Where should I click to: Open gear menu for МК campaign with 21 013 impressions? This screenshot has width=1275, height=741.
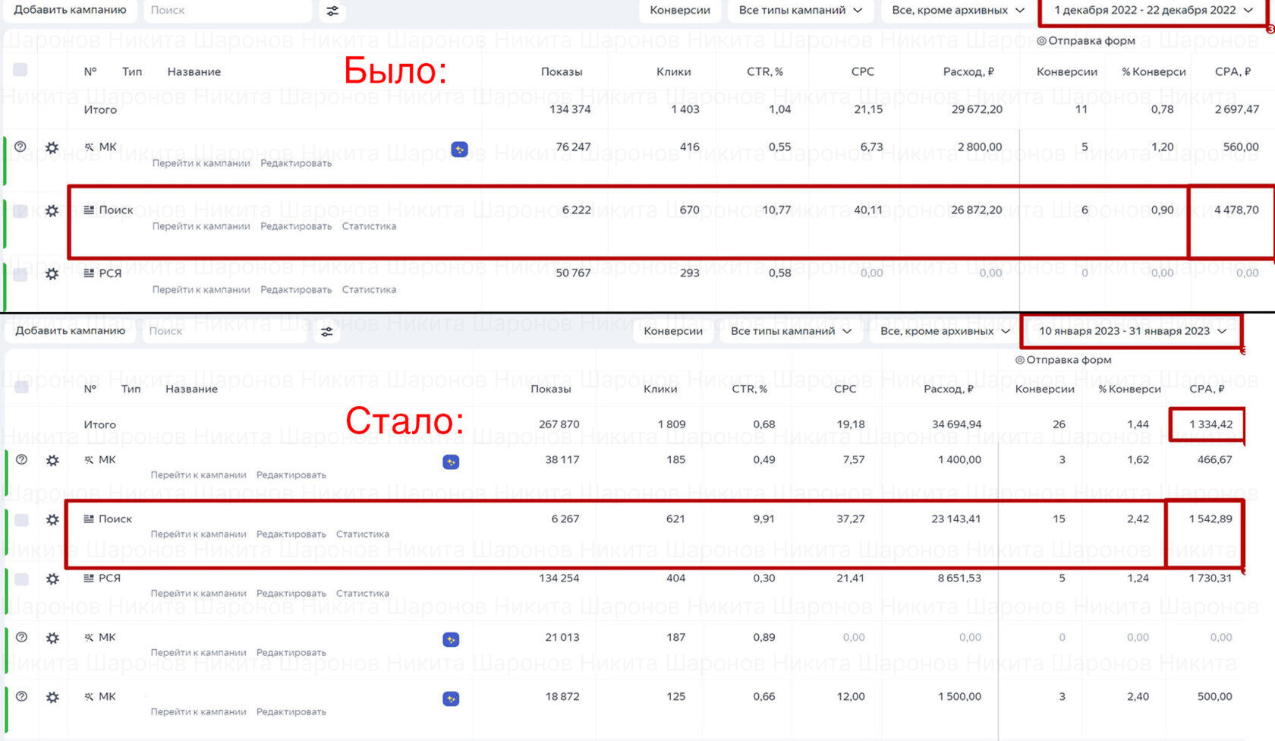point(52,638)
